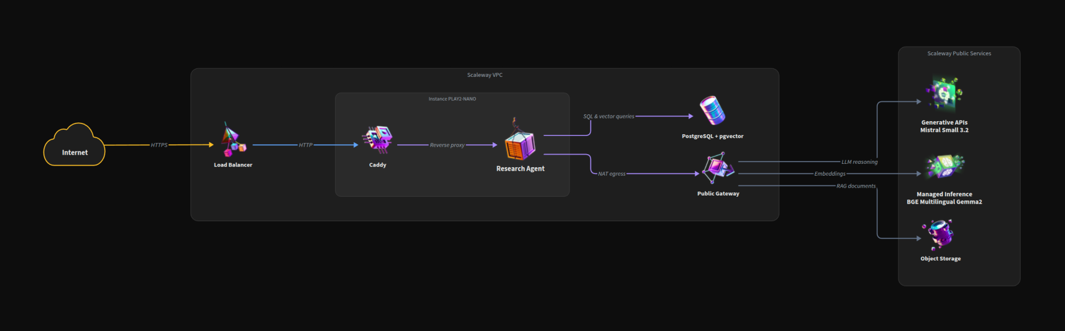Click the 'Mistral Small 3.2' text
This screenshot has height=331, width=1065.
(944, 130)
